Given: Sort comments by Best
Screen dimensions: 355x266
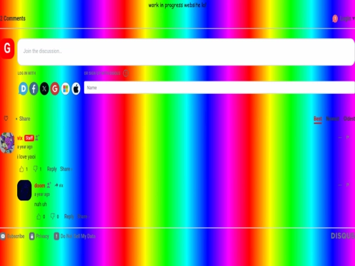Looking at the screenshot, I should (x=318, y=119).
